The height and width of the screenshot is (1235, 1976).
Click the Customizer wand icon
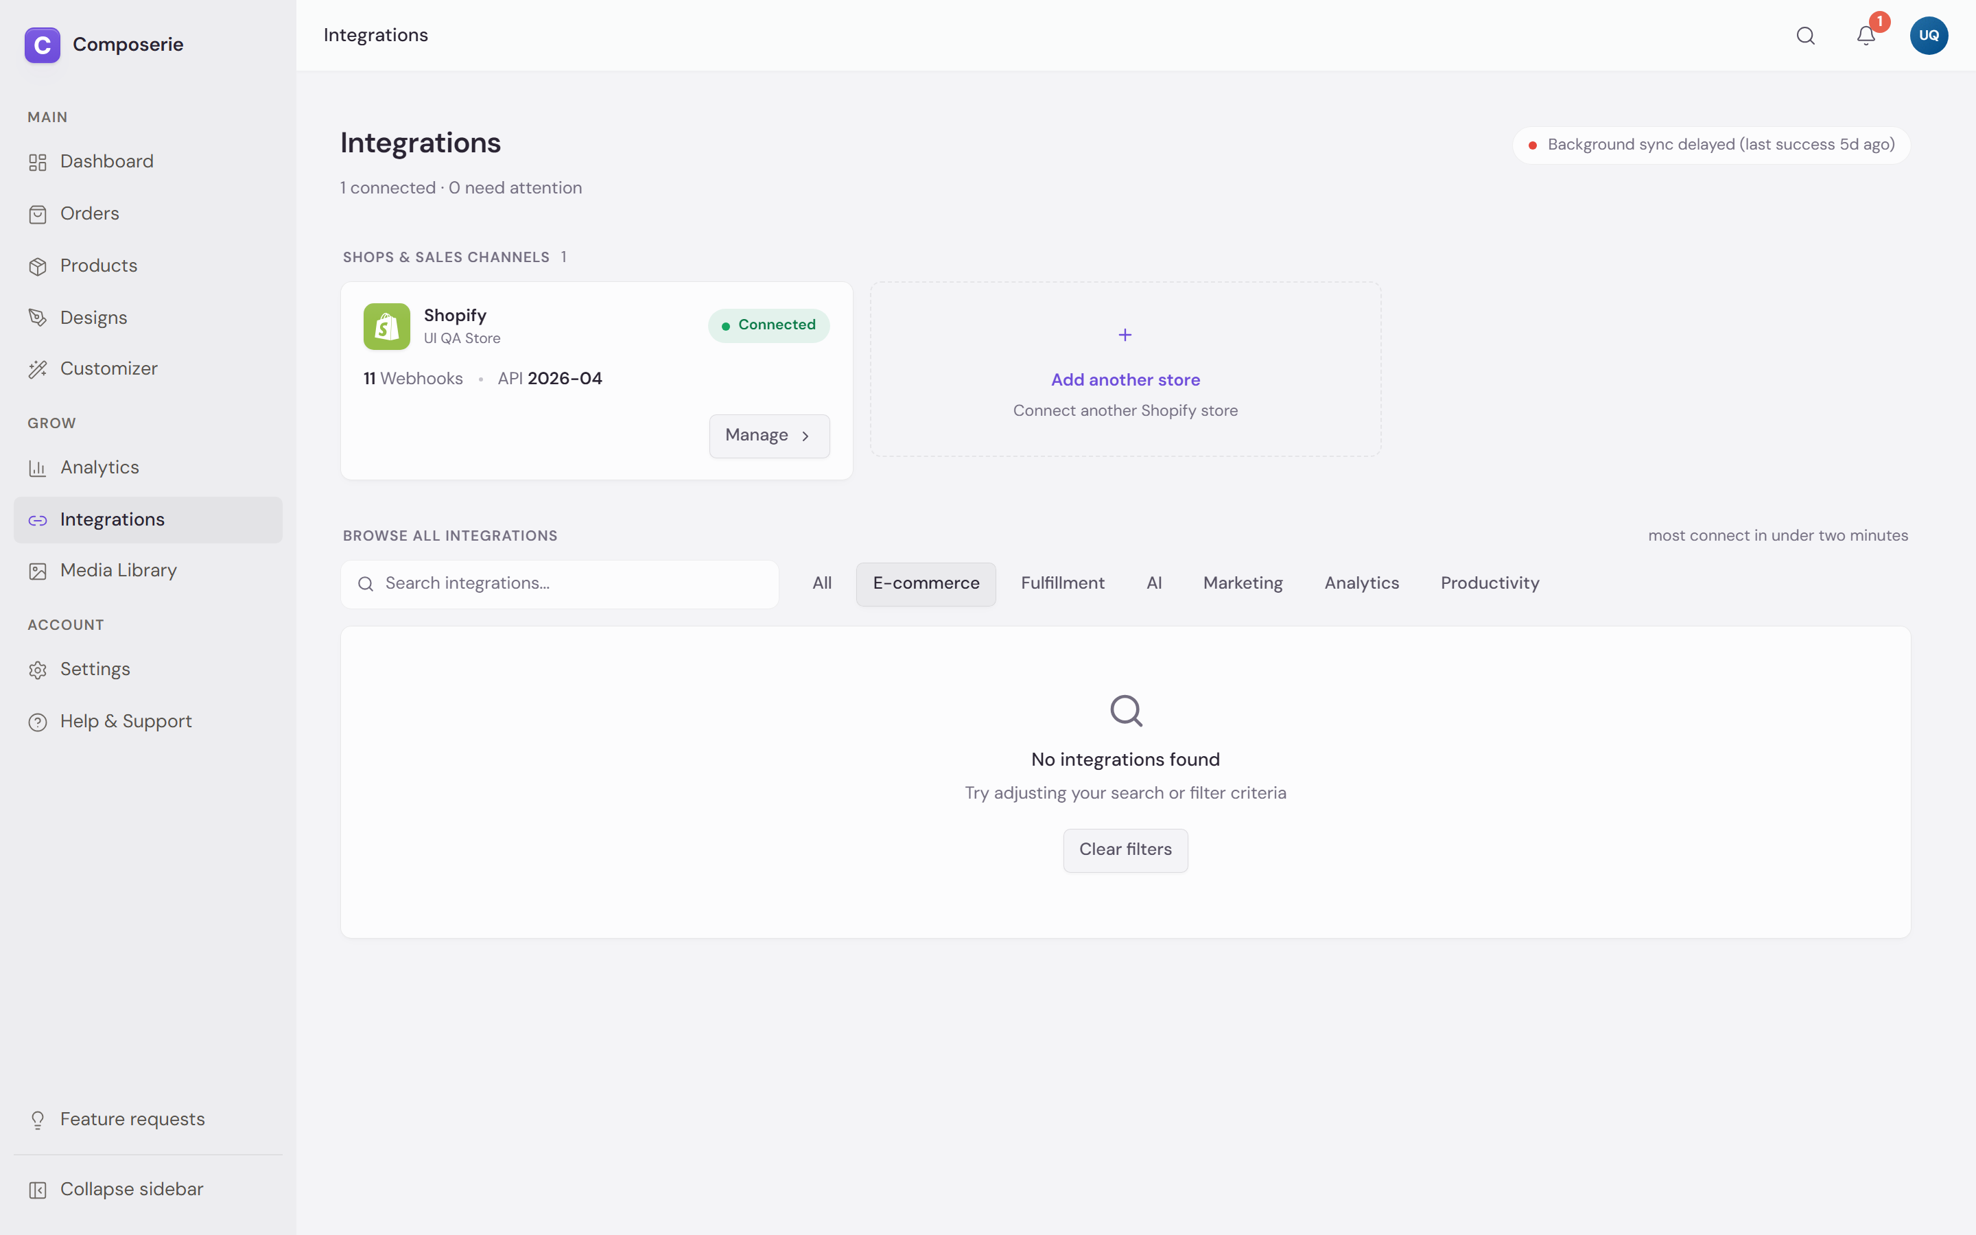coord(38,369)
